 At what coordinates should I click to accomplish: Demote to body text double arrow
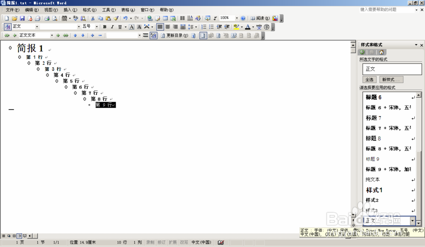[65, 36]
